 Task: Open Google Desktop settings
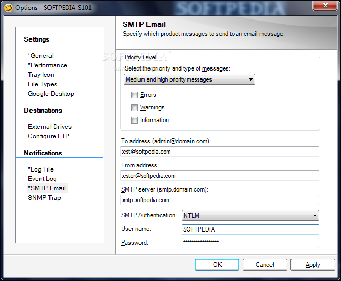click(51, 94)
